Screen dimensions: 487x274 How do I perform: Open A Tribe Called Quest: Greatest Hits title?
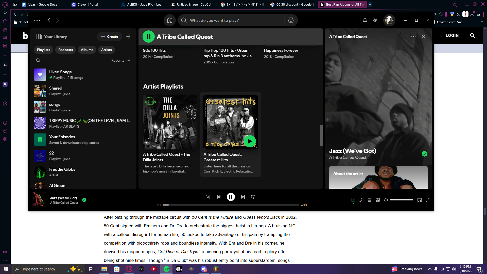223,157
